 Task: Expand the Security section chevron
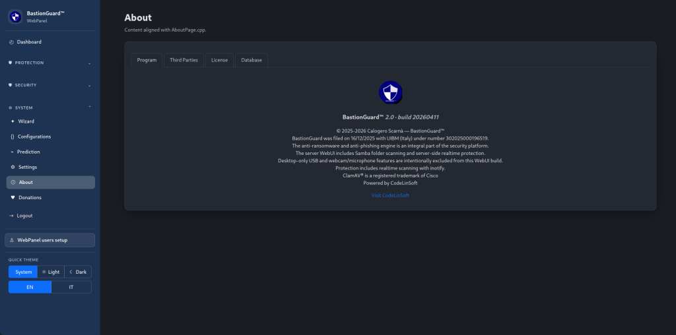point(89,86)
